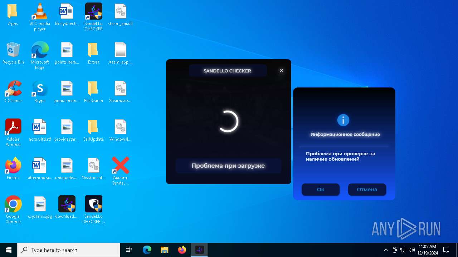Open network settings tray icon
This screenshot has width=458, height=257.
[403, 250]
